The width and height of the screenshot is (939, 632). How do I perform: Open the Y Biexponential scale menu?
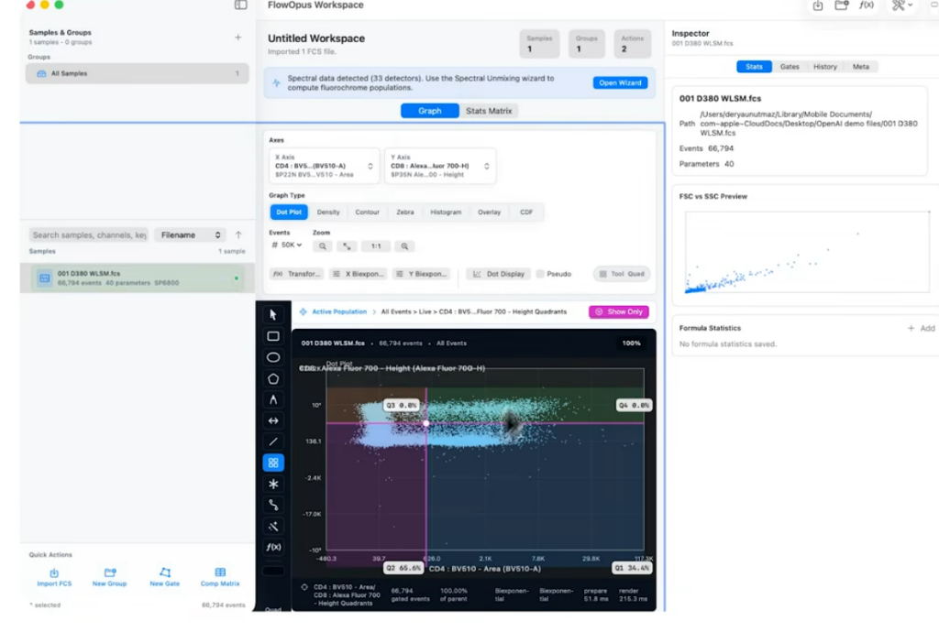422,274
